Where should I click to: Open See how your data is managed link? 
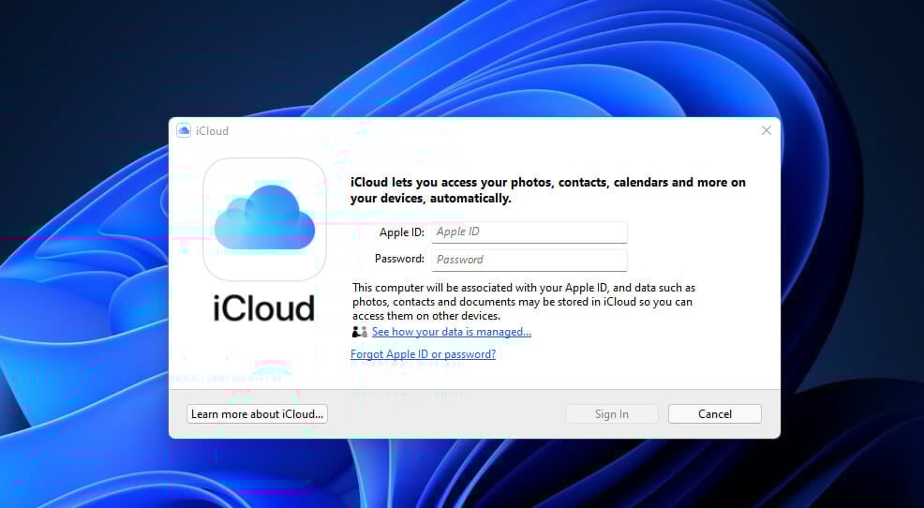(x=452, y=332)
